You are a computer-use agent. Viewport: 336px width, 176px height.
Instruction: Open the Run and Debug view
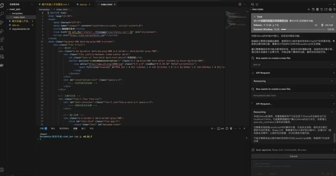point(2,31)
